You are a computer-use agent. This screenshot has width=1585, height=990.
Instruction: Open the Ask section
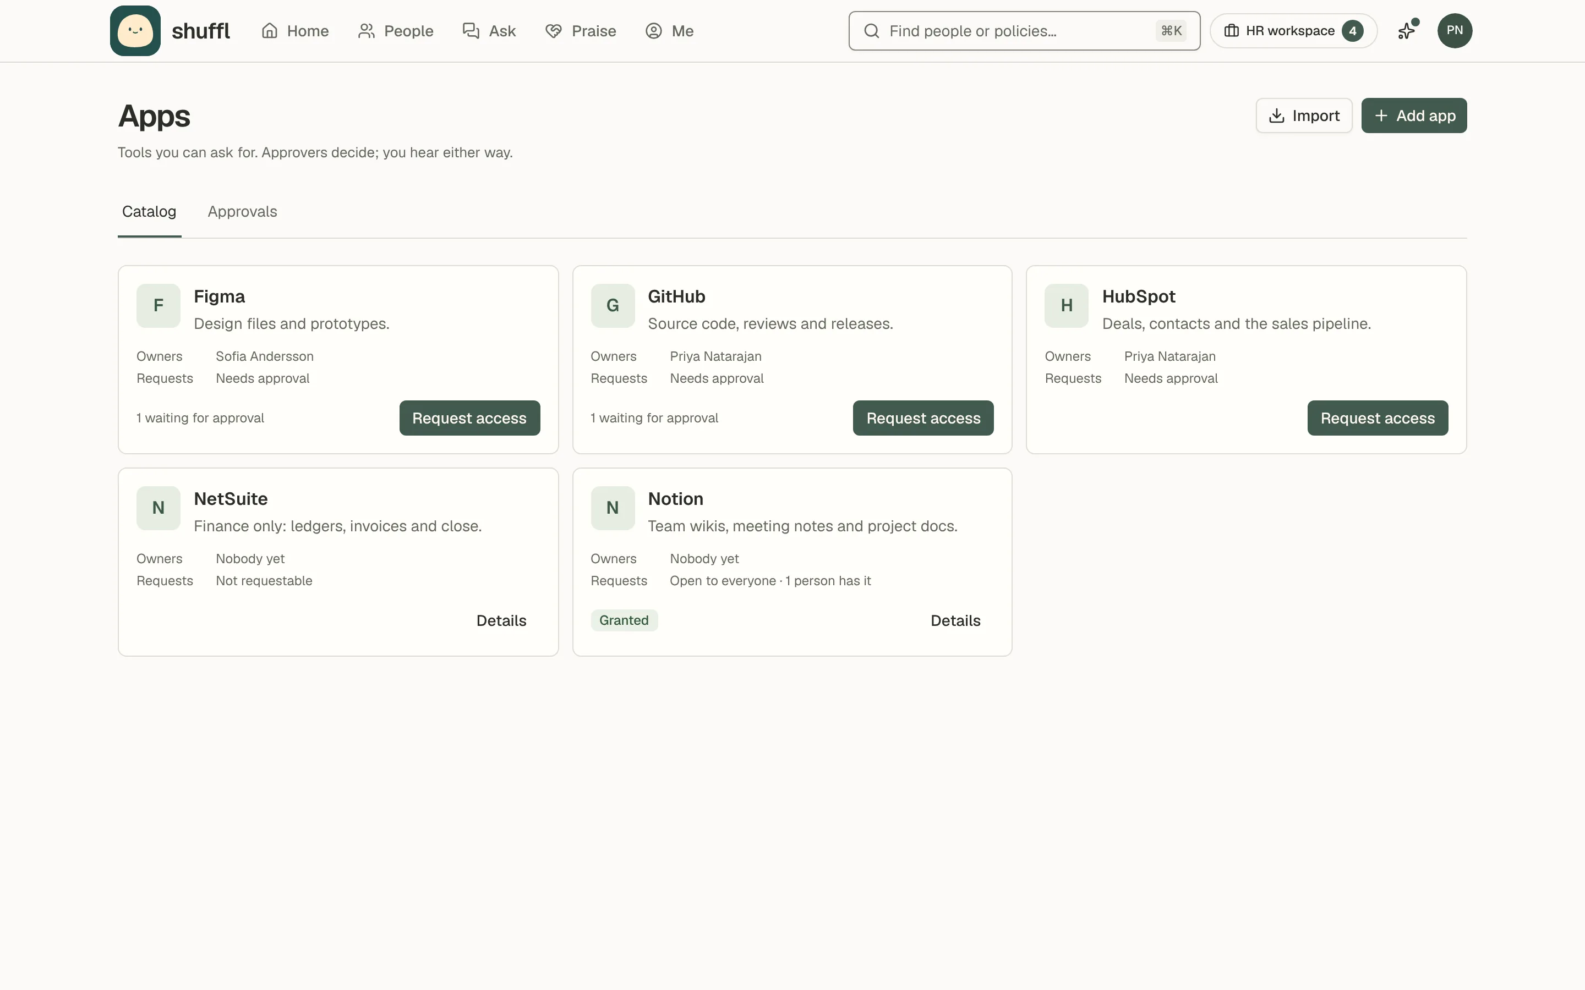(489, 31)
